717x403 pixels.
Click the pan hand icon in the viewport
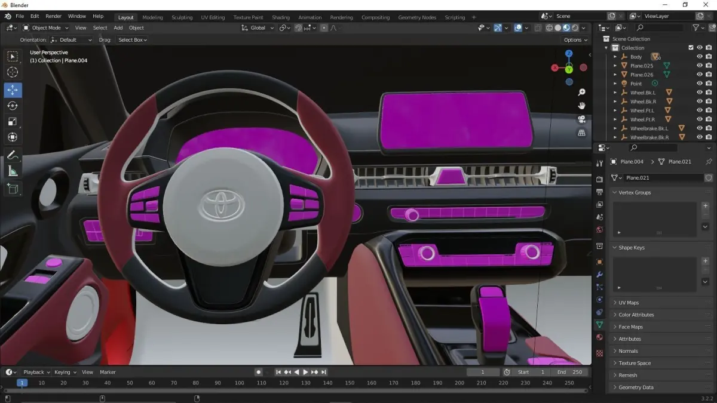581,106
